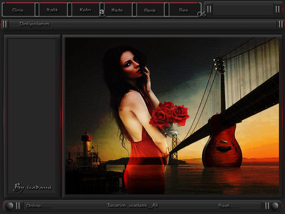This screenshot has height=214, width=285.
Task: Click the empty top-right display field
Action: point(243,9)
